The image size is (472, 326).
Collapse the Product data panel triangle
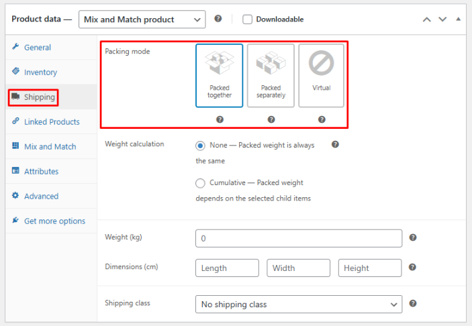(x=459, y=19)
